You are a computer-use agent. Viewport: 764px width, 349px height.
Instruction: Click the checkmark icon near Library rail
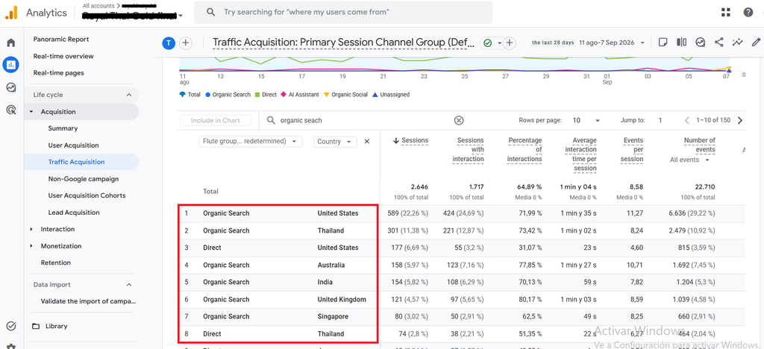point(10,326)
